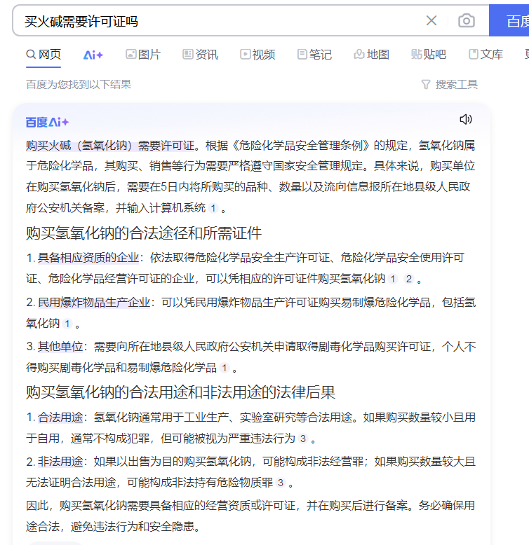This screenshot has width=529, height=545.
Task: Click underlined text 合法用途 in item 1
Action: (60, 417)
